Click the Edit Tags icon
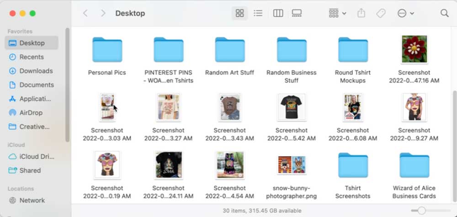 381,13
